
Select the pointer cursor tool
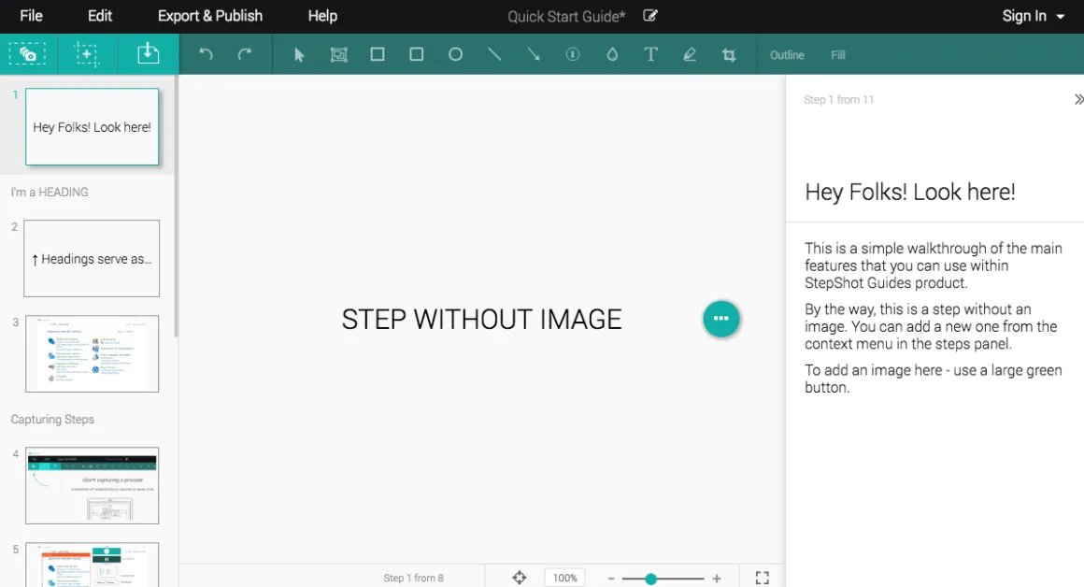point(299,54)
